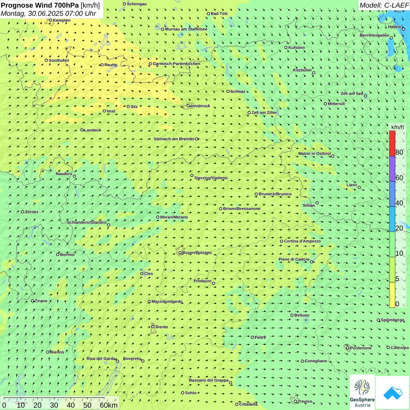Click the Lienz city label
410x410 pixels.
(x=352, y=185)
